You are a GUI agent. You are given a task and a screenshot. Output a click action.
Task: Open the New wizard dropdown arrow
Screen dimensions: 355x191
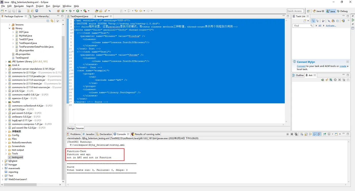[6, 11]
